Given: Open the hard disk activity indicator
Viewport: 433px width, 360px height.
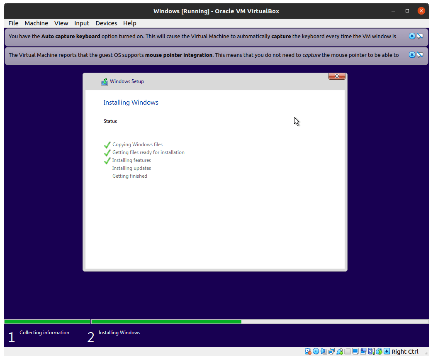Looking at the screenshot, I should pyautogui.click(x=308, y=351).
